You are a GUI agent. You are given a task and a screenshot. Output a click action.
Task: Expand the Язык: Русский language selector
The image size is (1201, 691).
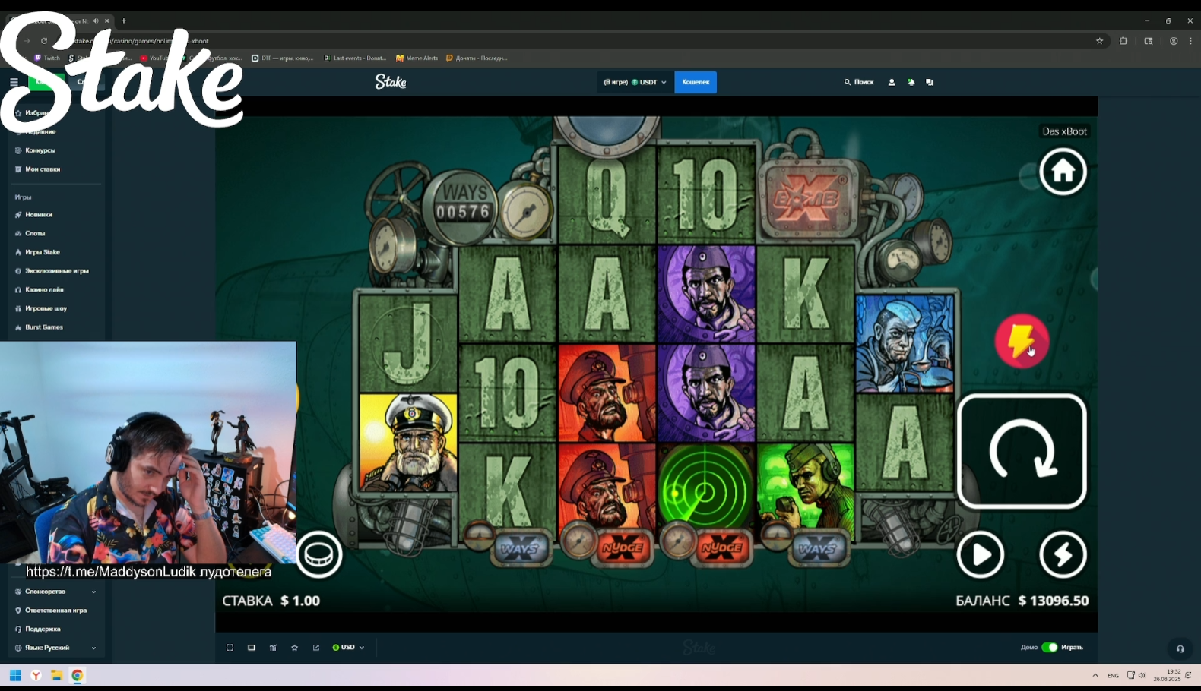coord(55,648)
